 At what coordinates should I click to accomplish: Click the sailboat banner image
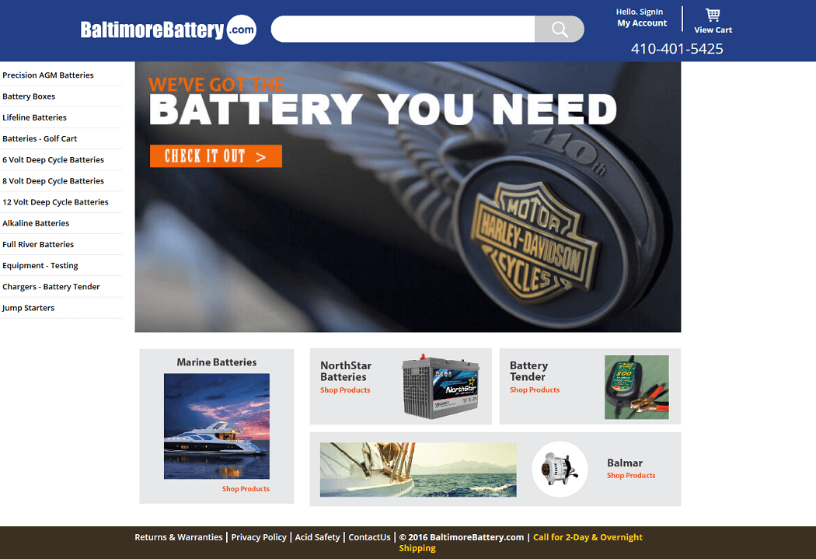[x=418, y=470]
